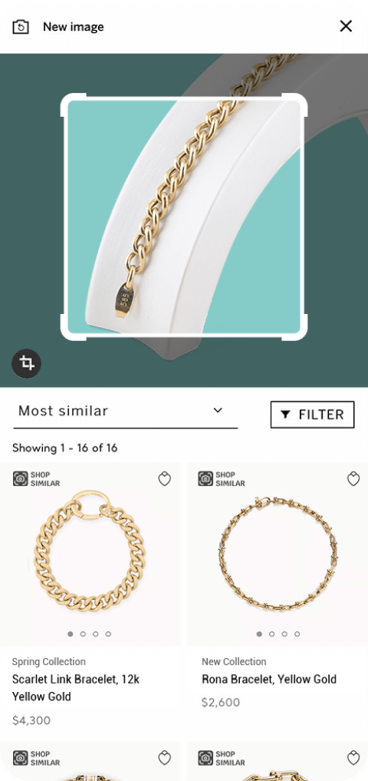Expand sort options via chevron arrow

217,410
